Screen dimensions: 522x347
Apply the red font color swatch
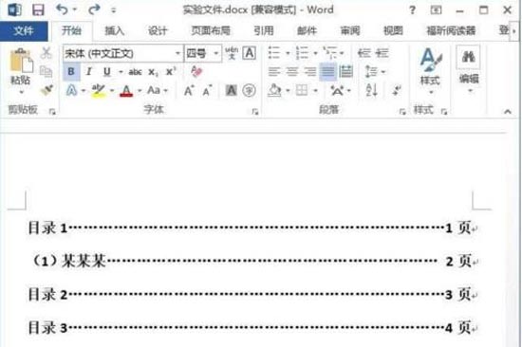[126, 90]
